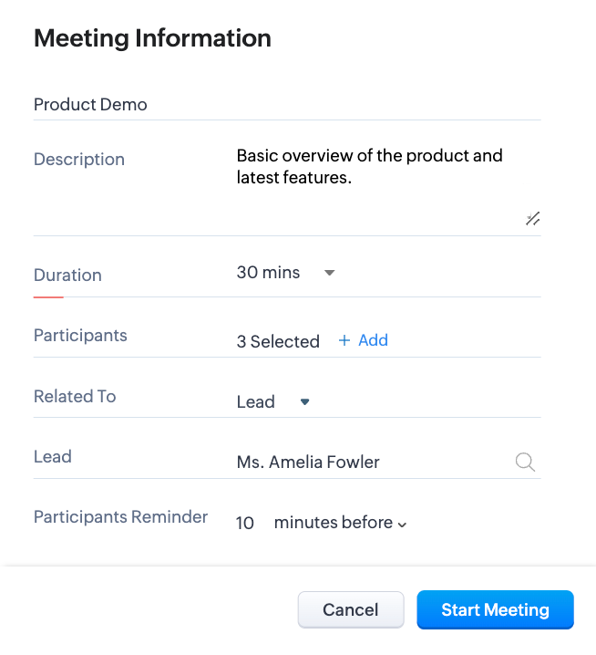Click the 3 Selected participants text
The height and width of the screenshot is (655, 596).
point(278,342)
